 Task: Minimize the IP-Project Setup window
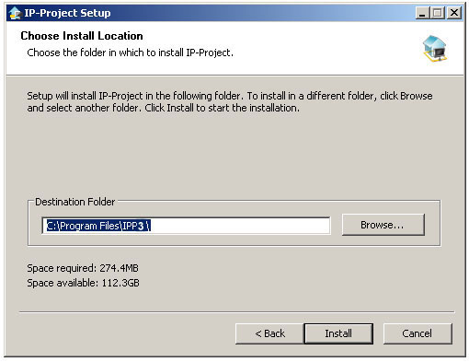(423, 13)
